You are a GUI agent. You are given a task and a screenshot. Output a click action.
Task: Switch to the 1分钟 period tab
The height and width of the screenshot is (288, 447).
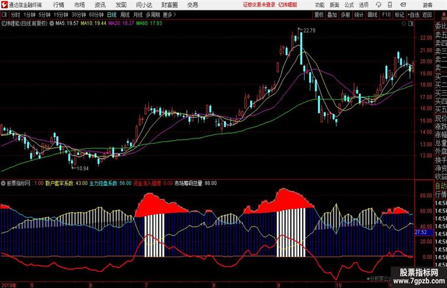[30, 15]
